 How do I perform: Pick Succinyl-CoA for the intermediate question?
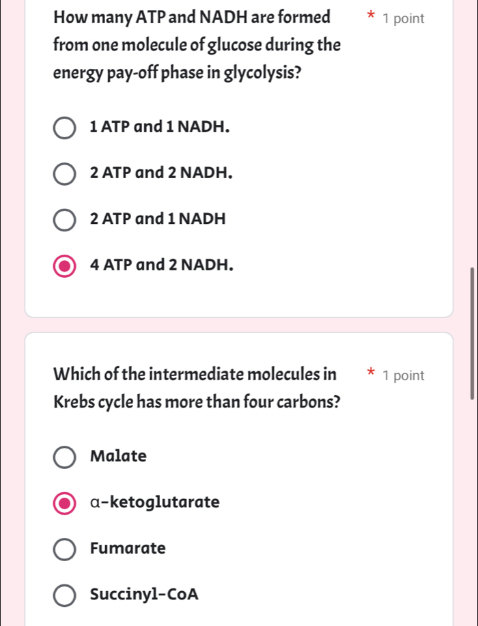click(64, 595)
